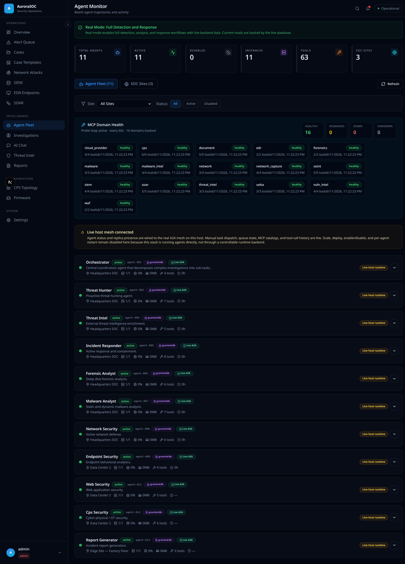Click the cloud_provider domain card
The width and height of the screenshot is (405, 564).
tap(109, 151)
